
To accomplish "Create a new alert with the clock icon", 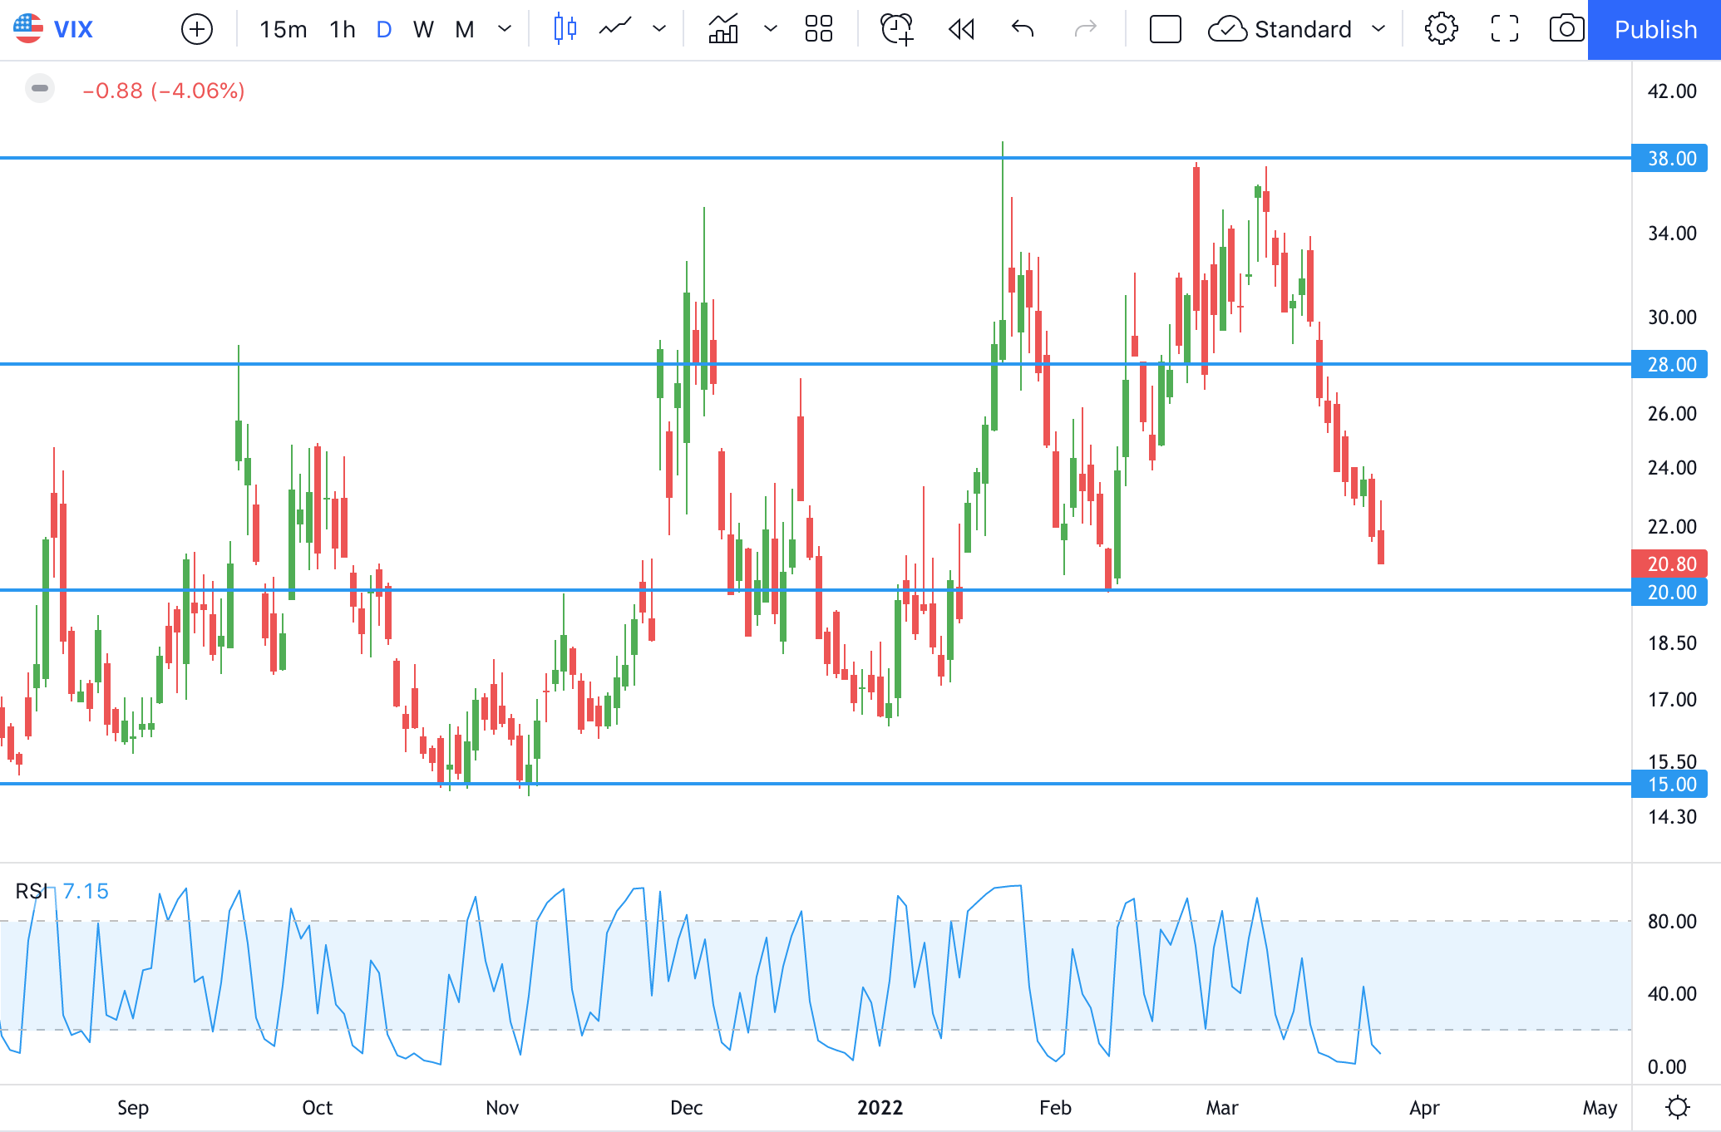I will pos(896,30).
